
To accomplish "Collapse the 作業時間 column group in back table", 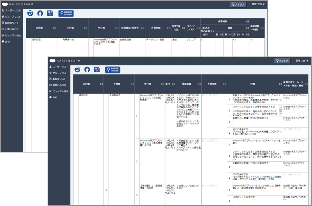I will coord(247,21).
